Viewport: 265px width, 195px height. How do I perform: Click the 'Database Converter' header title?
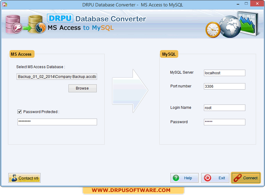coord(111,19)
